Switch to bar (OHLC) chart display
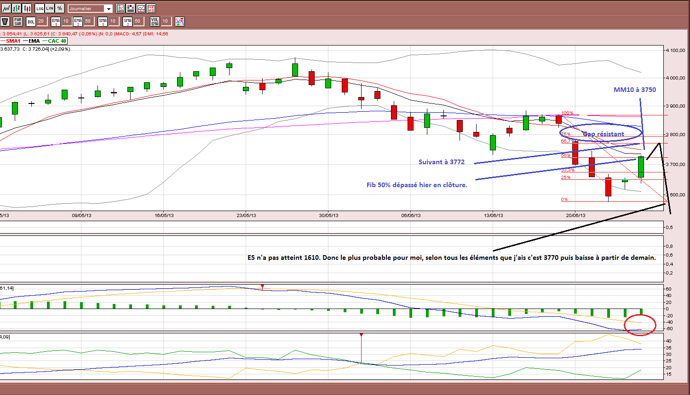Image resolution: width=690 pixels, height=395 pixels. pos(17,8)
